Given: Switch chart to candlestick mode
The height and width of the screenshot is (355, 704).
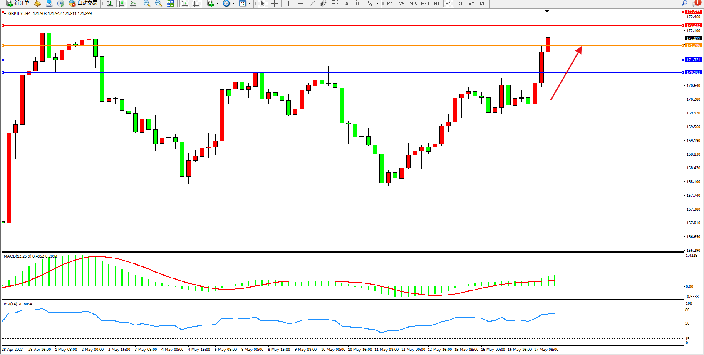Looking at the screenshot, I should point(121,3).
